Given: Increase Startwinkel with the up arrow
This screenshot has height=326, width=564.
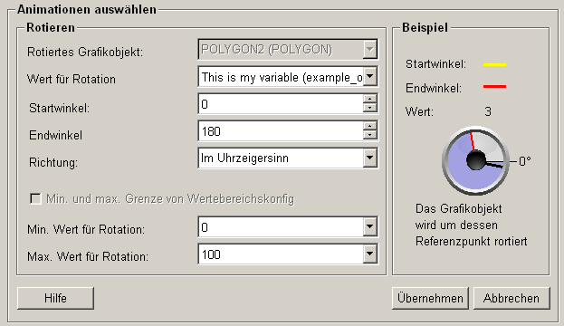Looking at the screenshot, I should pyautogui.click(x=369, y=100).
